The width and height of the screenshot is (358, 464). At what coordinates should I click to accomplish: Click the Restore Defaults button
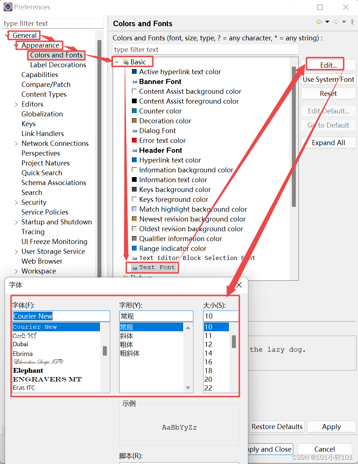coord(277,427)
